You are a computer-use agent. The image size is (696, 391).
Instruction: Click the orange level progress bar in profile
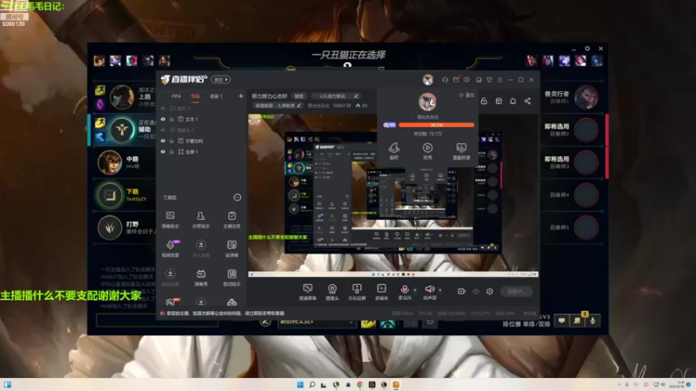[x=437, y=125]
